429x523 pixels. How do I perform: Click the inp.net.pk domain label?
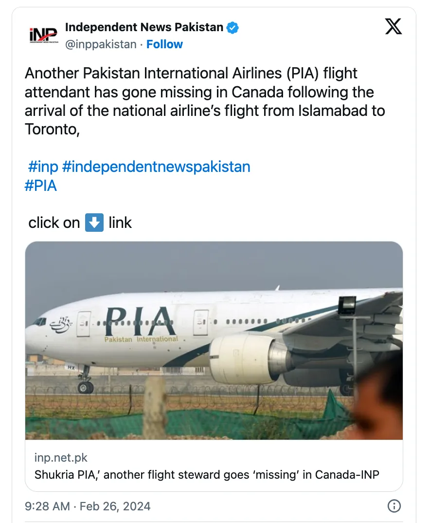pos(61,458)
